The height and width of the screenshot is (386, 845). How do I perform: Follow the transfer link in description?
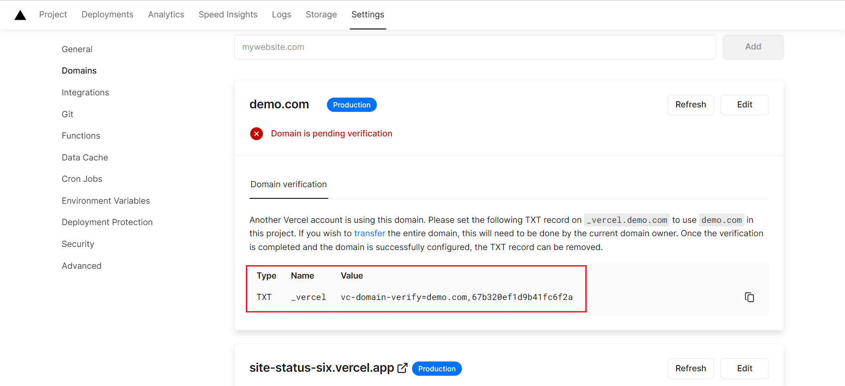369,234
